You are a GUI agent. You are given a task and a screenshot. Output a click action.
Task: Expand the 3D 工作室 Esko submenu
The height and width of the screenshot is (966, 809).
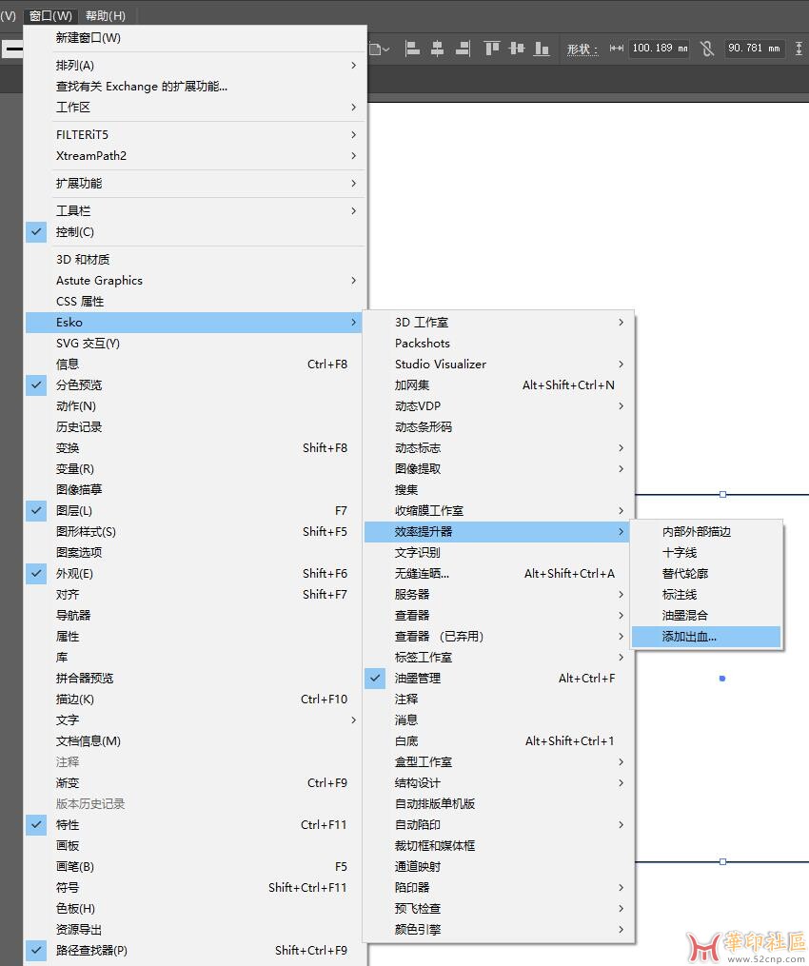point(498,323)
